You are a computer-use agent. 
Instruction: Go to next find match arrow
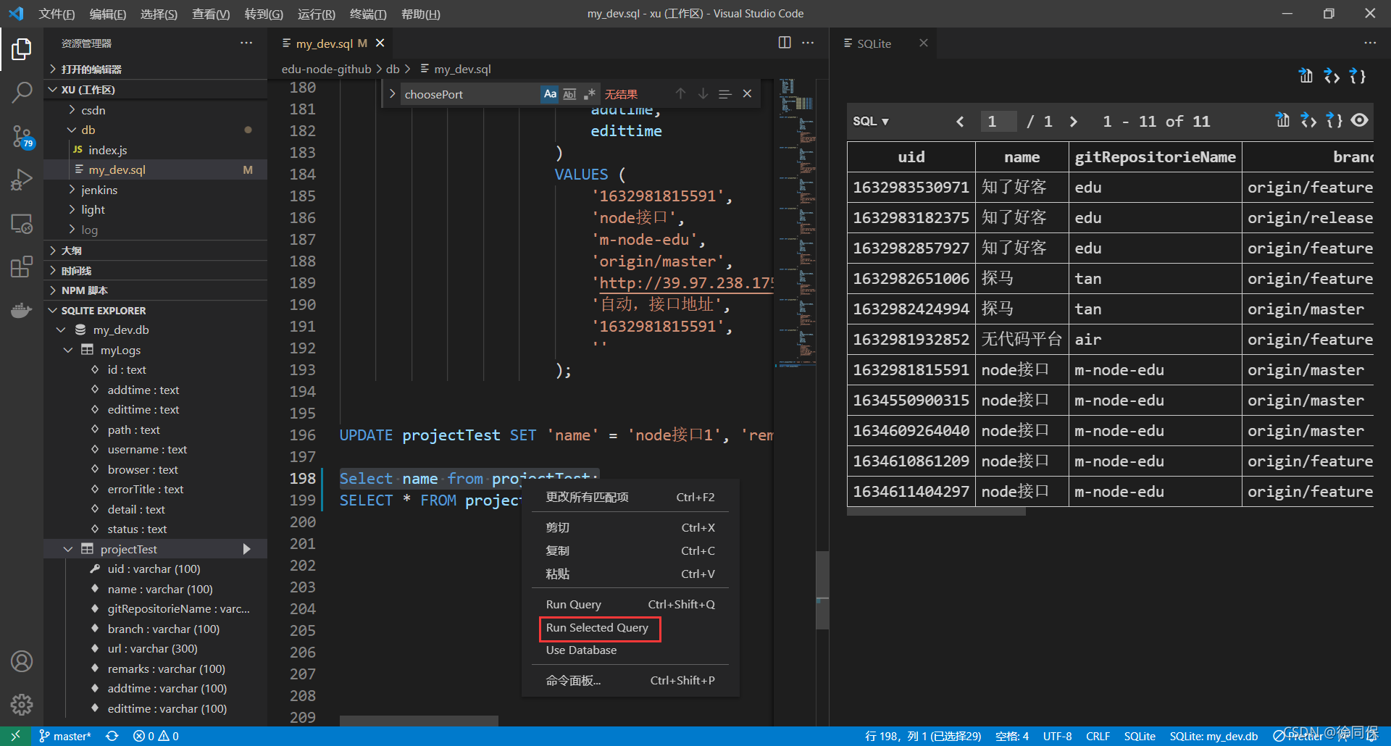703,93
